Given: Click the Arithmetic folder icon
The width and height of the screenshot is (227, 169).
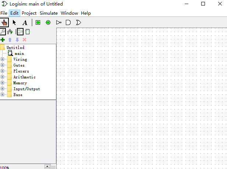Looking at the screenshot, I should [10, 77].
